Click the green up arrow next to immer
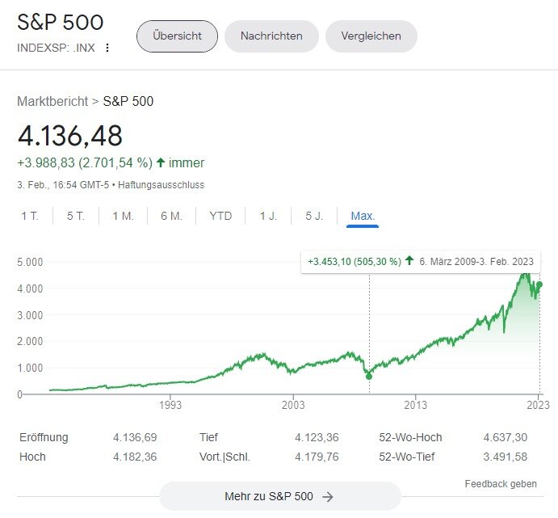Image resolution: width=558 pixels, height=518 pixels. (161, 162)
